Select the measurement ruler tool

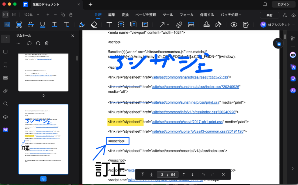click(191, 25)
